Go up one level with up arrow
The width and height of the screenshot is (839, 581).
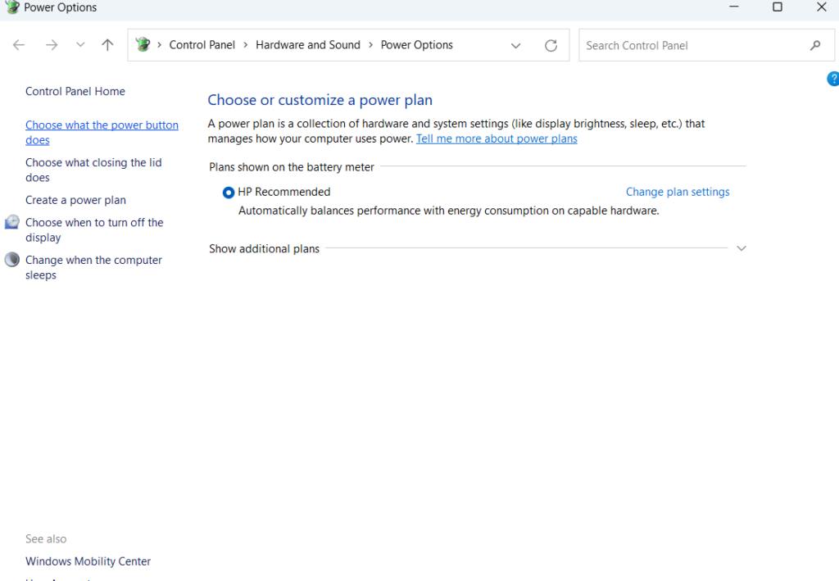point(107,45)
